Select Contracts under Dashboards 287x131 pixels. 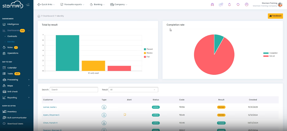tap(12, 36)
